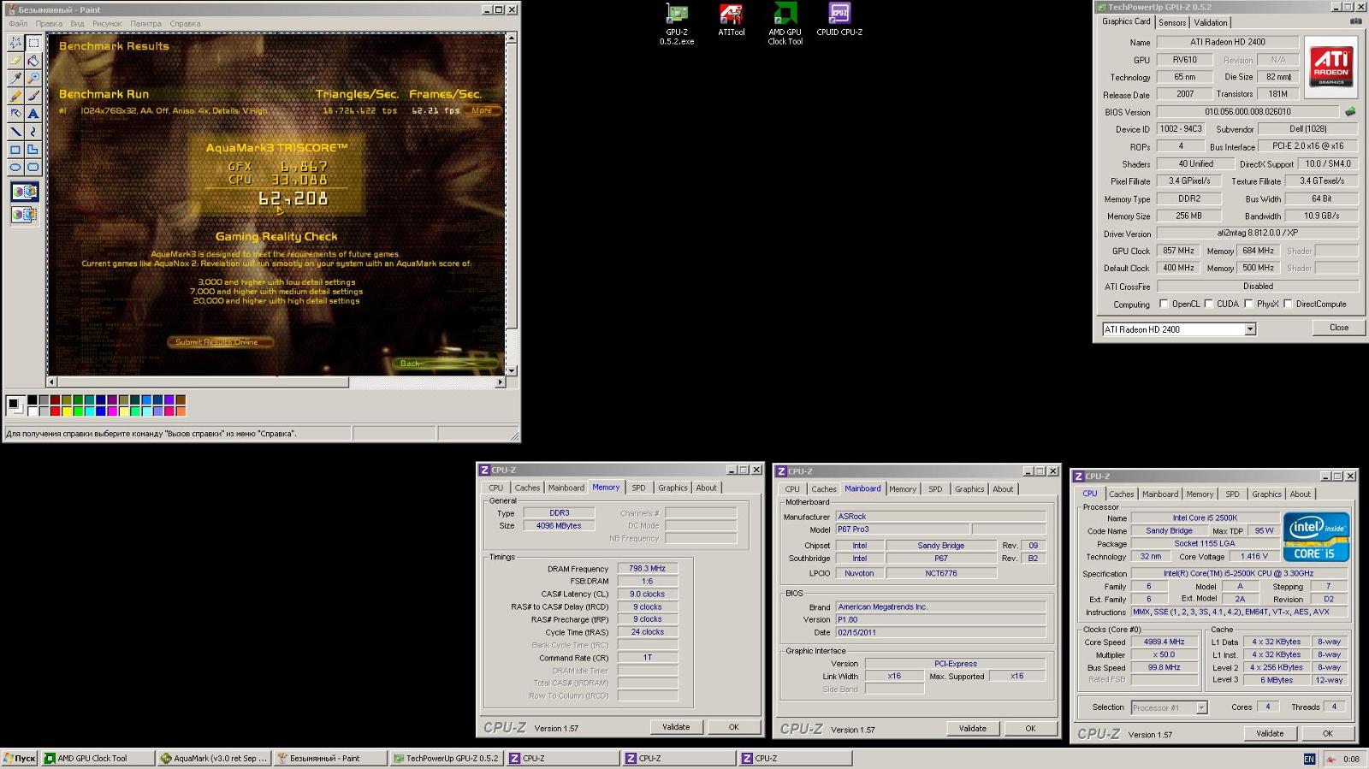Toggle the DirectCompute checkbox in GPU-Z
Viewport: 1369px width, 769px height.
(1288, 304)
